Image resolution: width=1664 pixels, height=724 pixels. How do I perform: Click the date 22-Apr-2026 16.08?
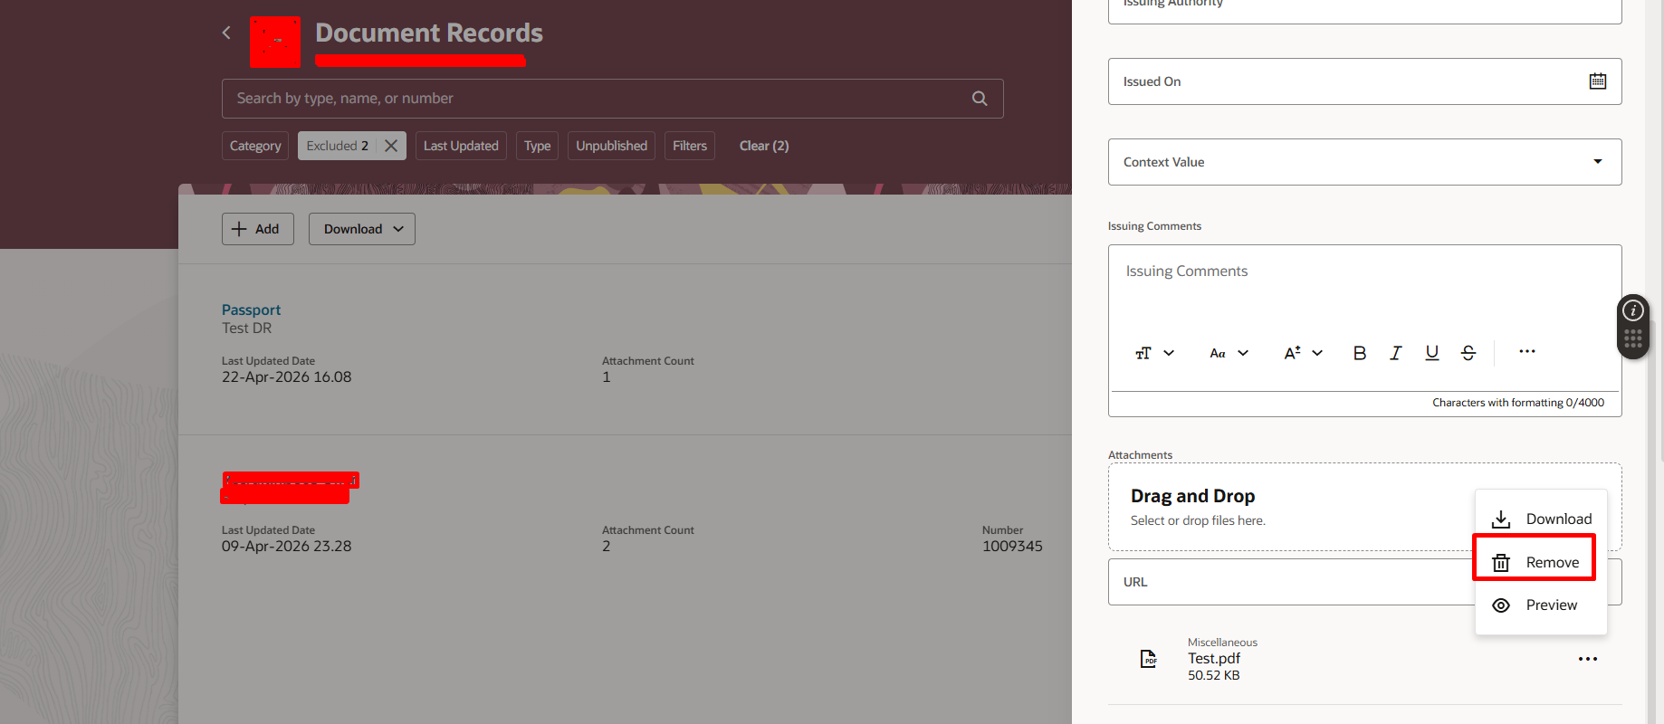[x=286, y=377]
